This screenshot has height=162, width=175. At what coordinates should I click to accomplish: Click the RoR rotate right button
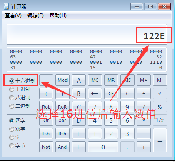pyautogui.click(x=62, y=107)
